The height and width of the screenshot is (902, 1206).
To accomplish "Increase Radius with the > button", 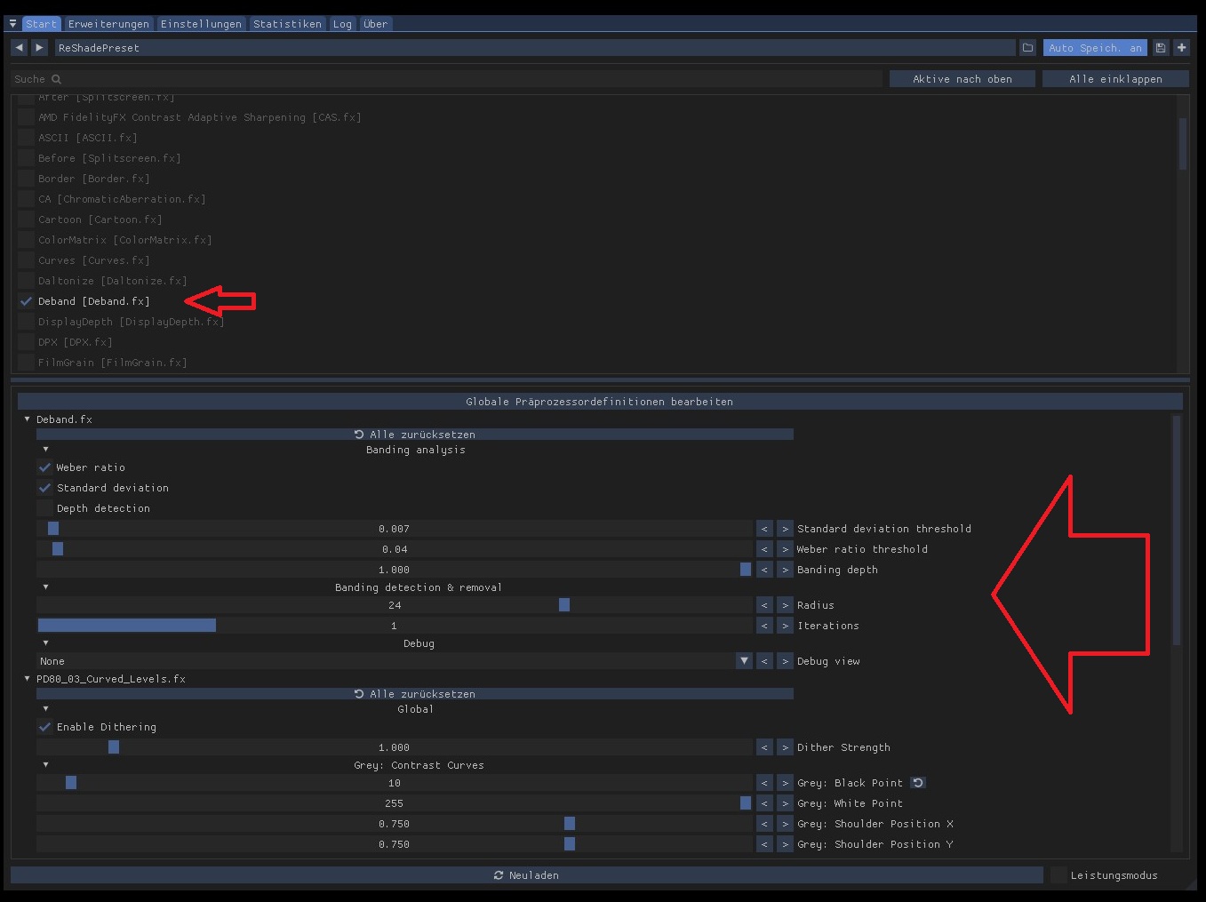I will coord(785,605).
